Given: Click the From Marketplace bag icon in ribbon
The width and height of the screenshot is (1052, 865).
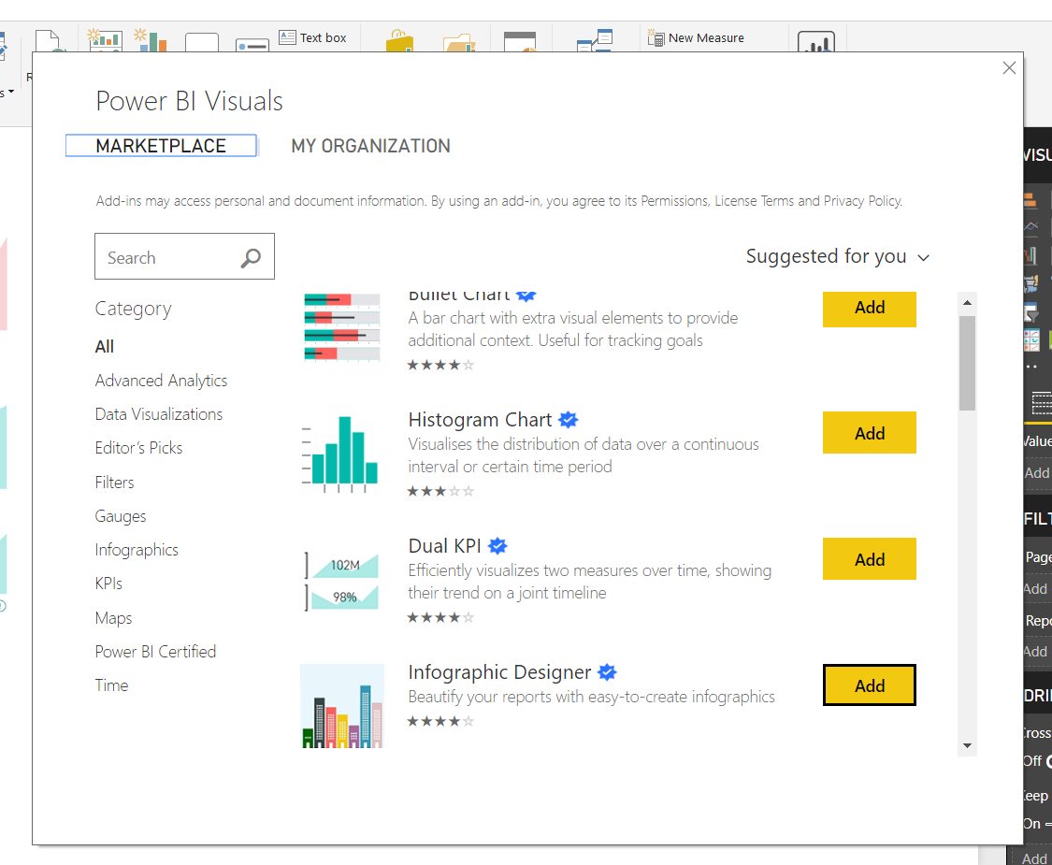Looking at the screenshot, I should point(400,40).
